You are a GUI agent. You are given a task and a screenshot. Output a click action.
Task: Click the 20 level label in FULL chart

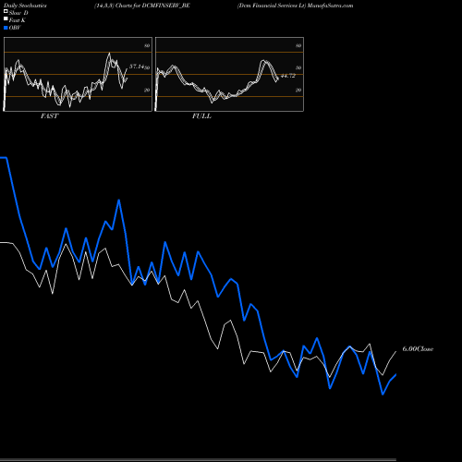pos(298,90)
